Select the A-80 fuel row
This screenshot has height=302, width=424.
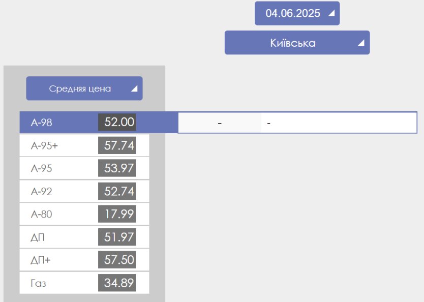pyautogui.click(x=84, y=214)
